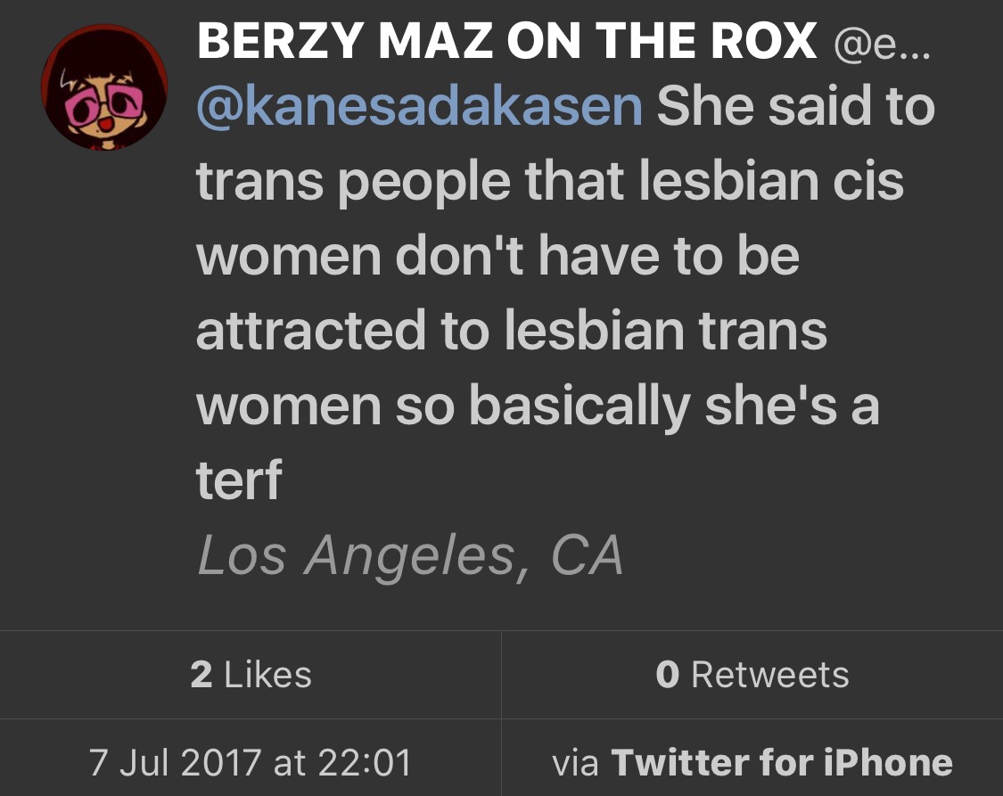Click the truncated @e... username handle
Image resolution: width=1003 pixels, height=796 pixels.
879,43
